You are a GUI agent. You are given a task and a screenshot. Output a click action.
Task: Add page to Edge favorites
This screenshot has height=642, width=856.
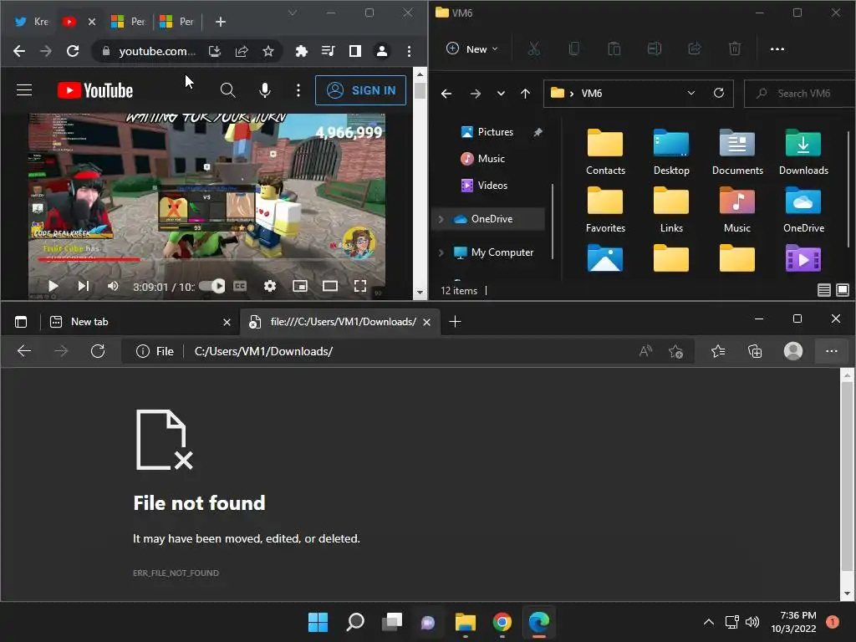pyautogui.click(x=675, y=352)
